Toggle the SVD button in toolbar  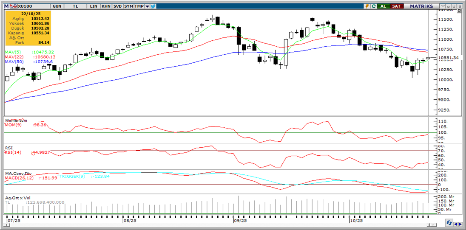pos(117,6)
